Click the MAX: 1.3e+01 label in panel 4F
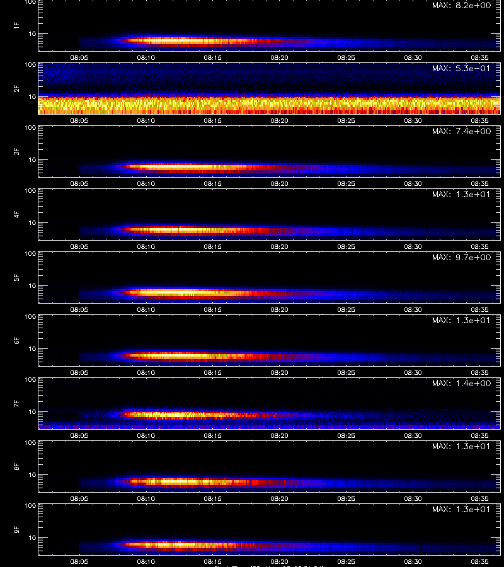Screen dimensions: 504x567 [461, 194]
